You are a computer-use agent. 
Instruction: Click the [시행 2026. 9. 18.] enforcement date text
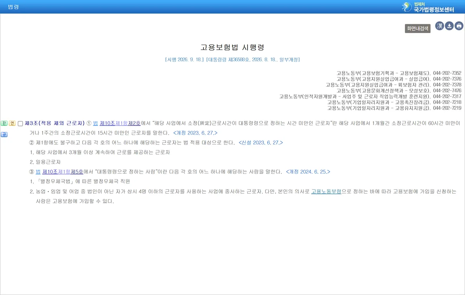(x=184, y=60)
